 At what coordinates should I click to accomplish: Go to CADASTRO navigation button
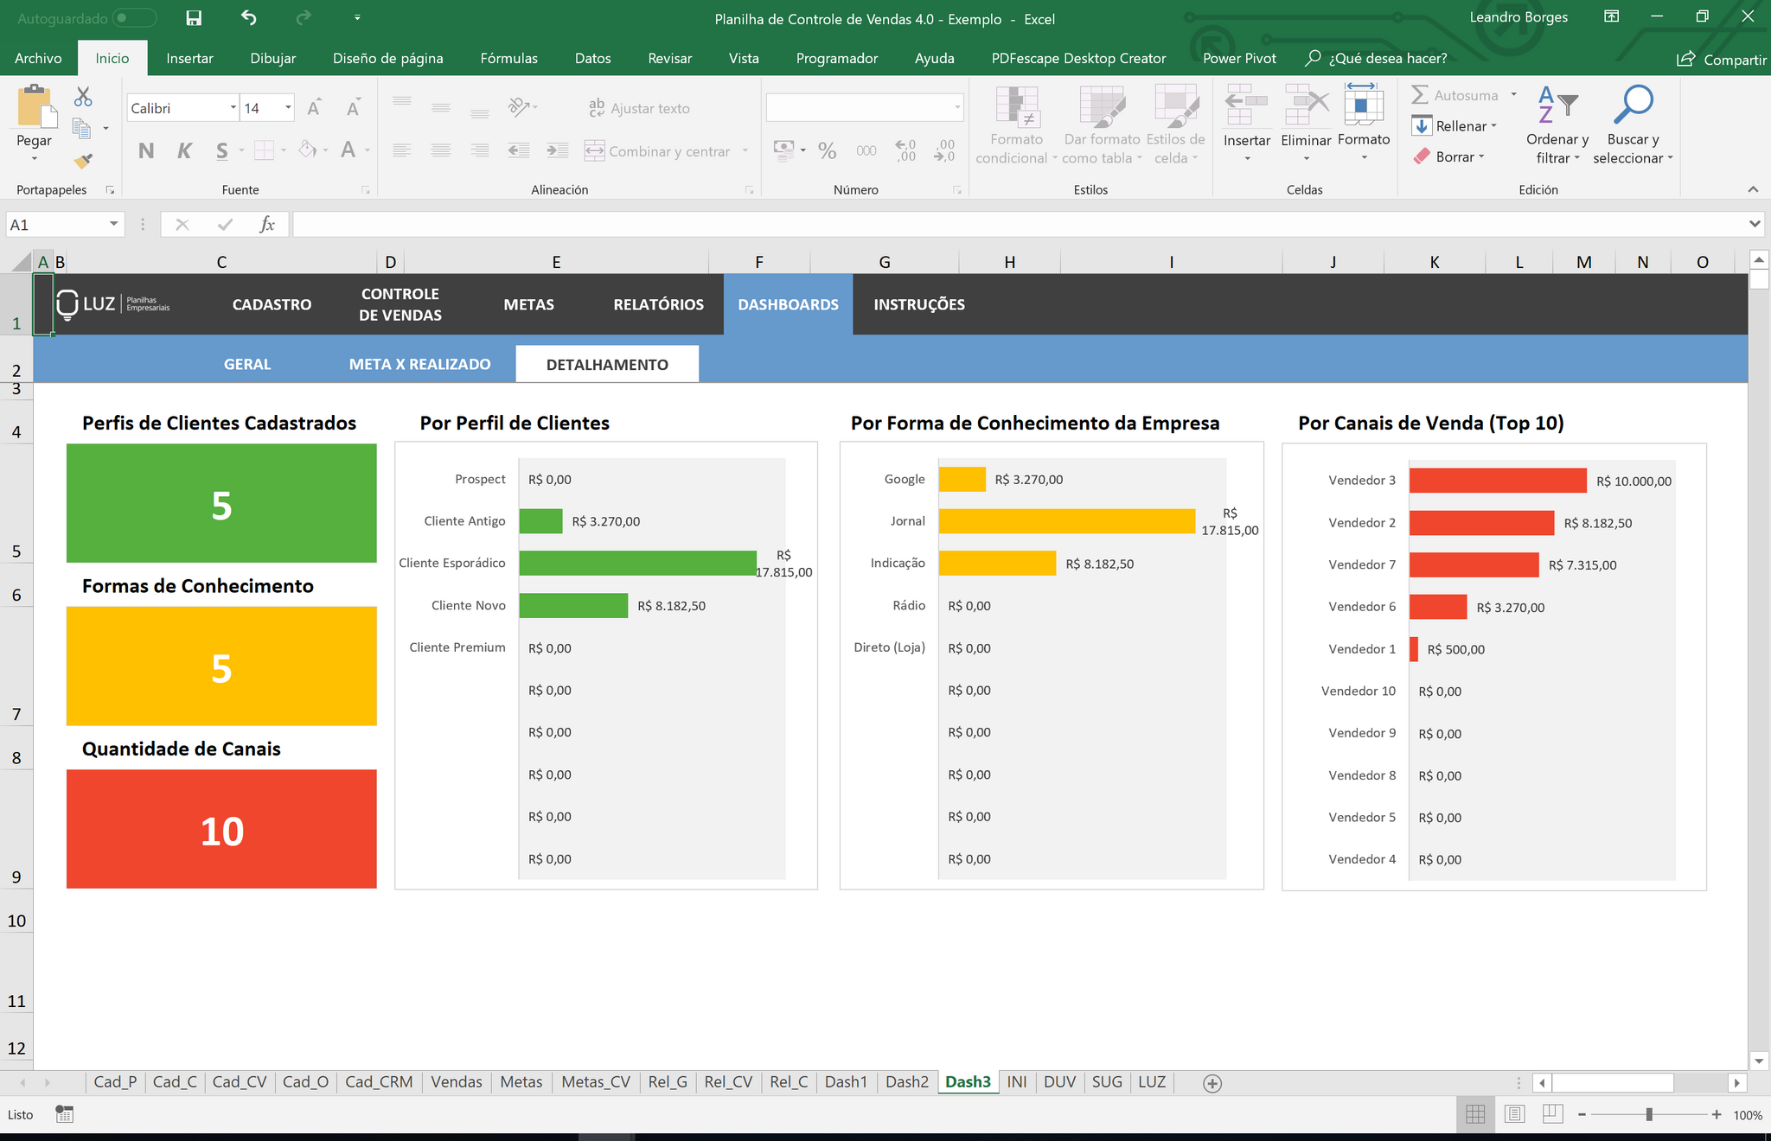pos(272,304)
